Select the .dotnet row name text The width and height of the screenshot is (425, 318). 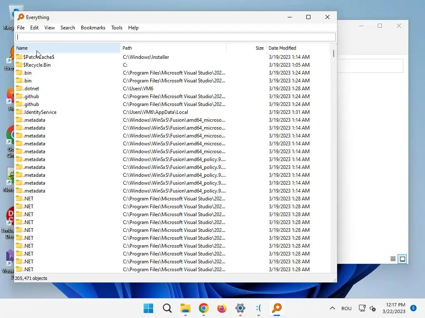point(31,89)
